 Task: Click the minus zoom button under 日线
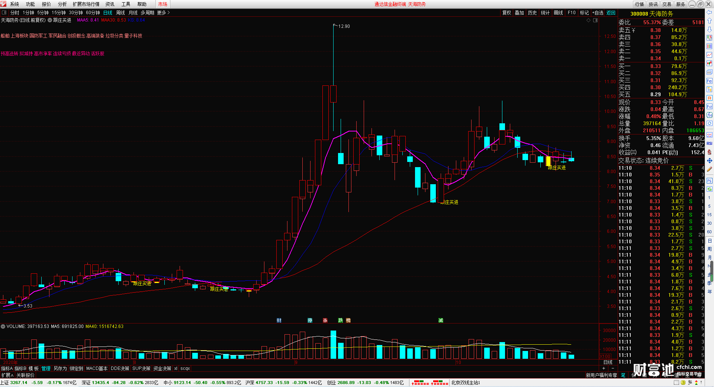(x=613, y=368)
